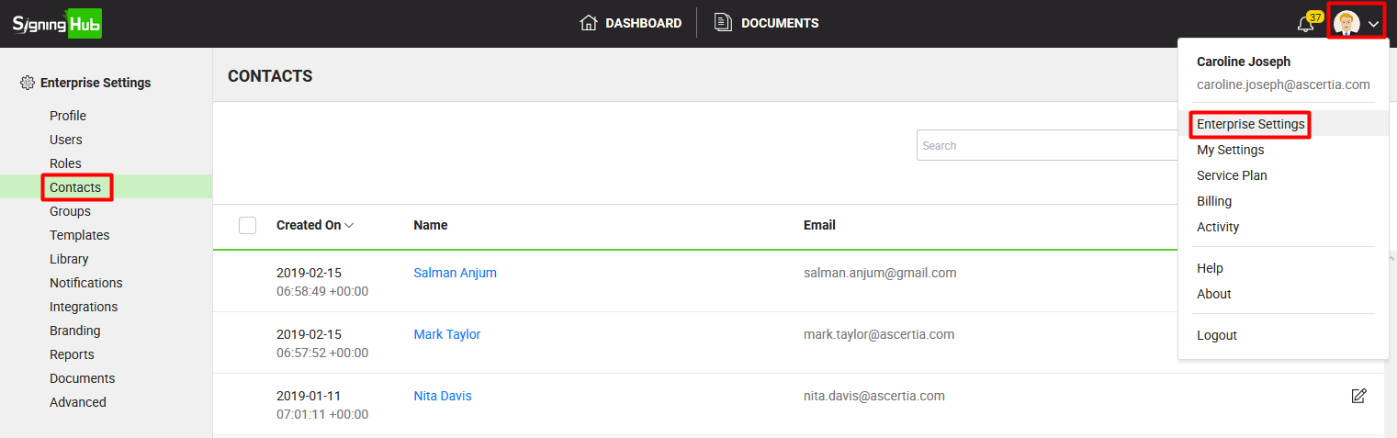Click the edit icon for Nita Davis
Screen dimensions: 1397x438
pyautogui.click(x=1358, y=396)
